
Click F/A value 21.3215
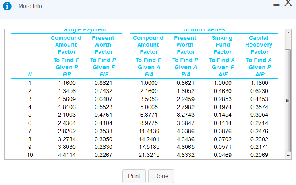pyautogui.click(x=149, y=155)
